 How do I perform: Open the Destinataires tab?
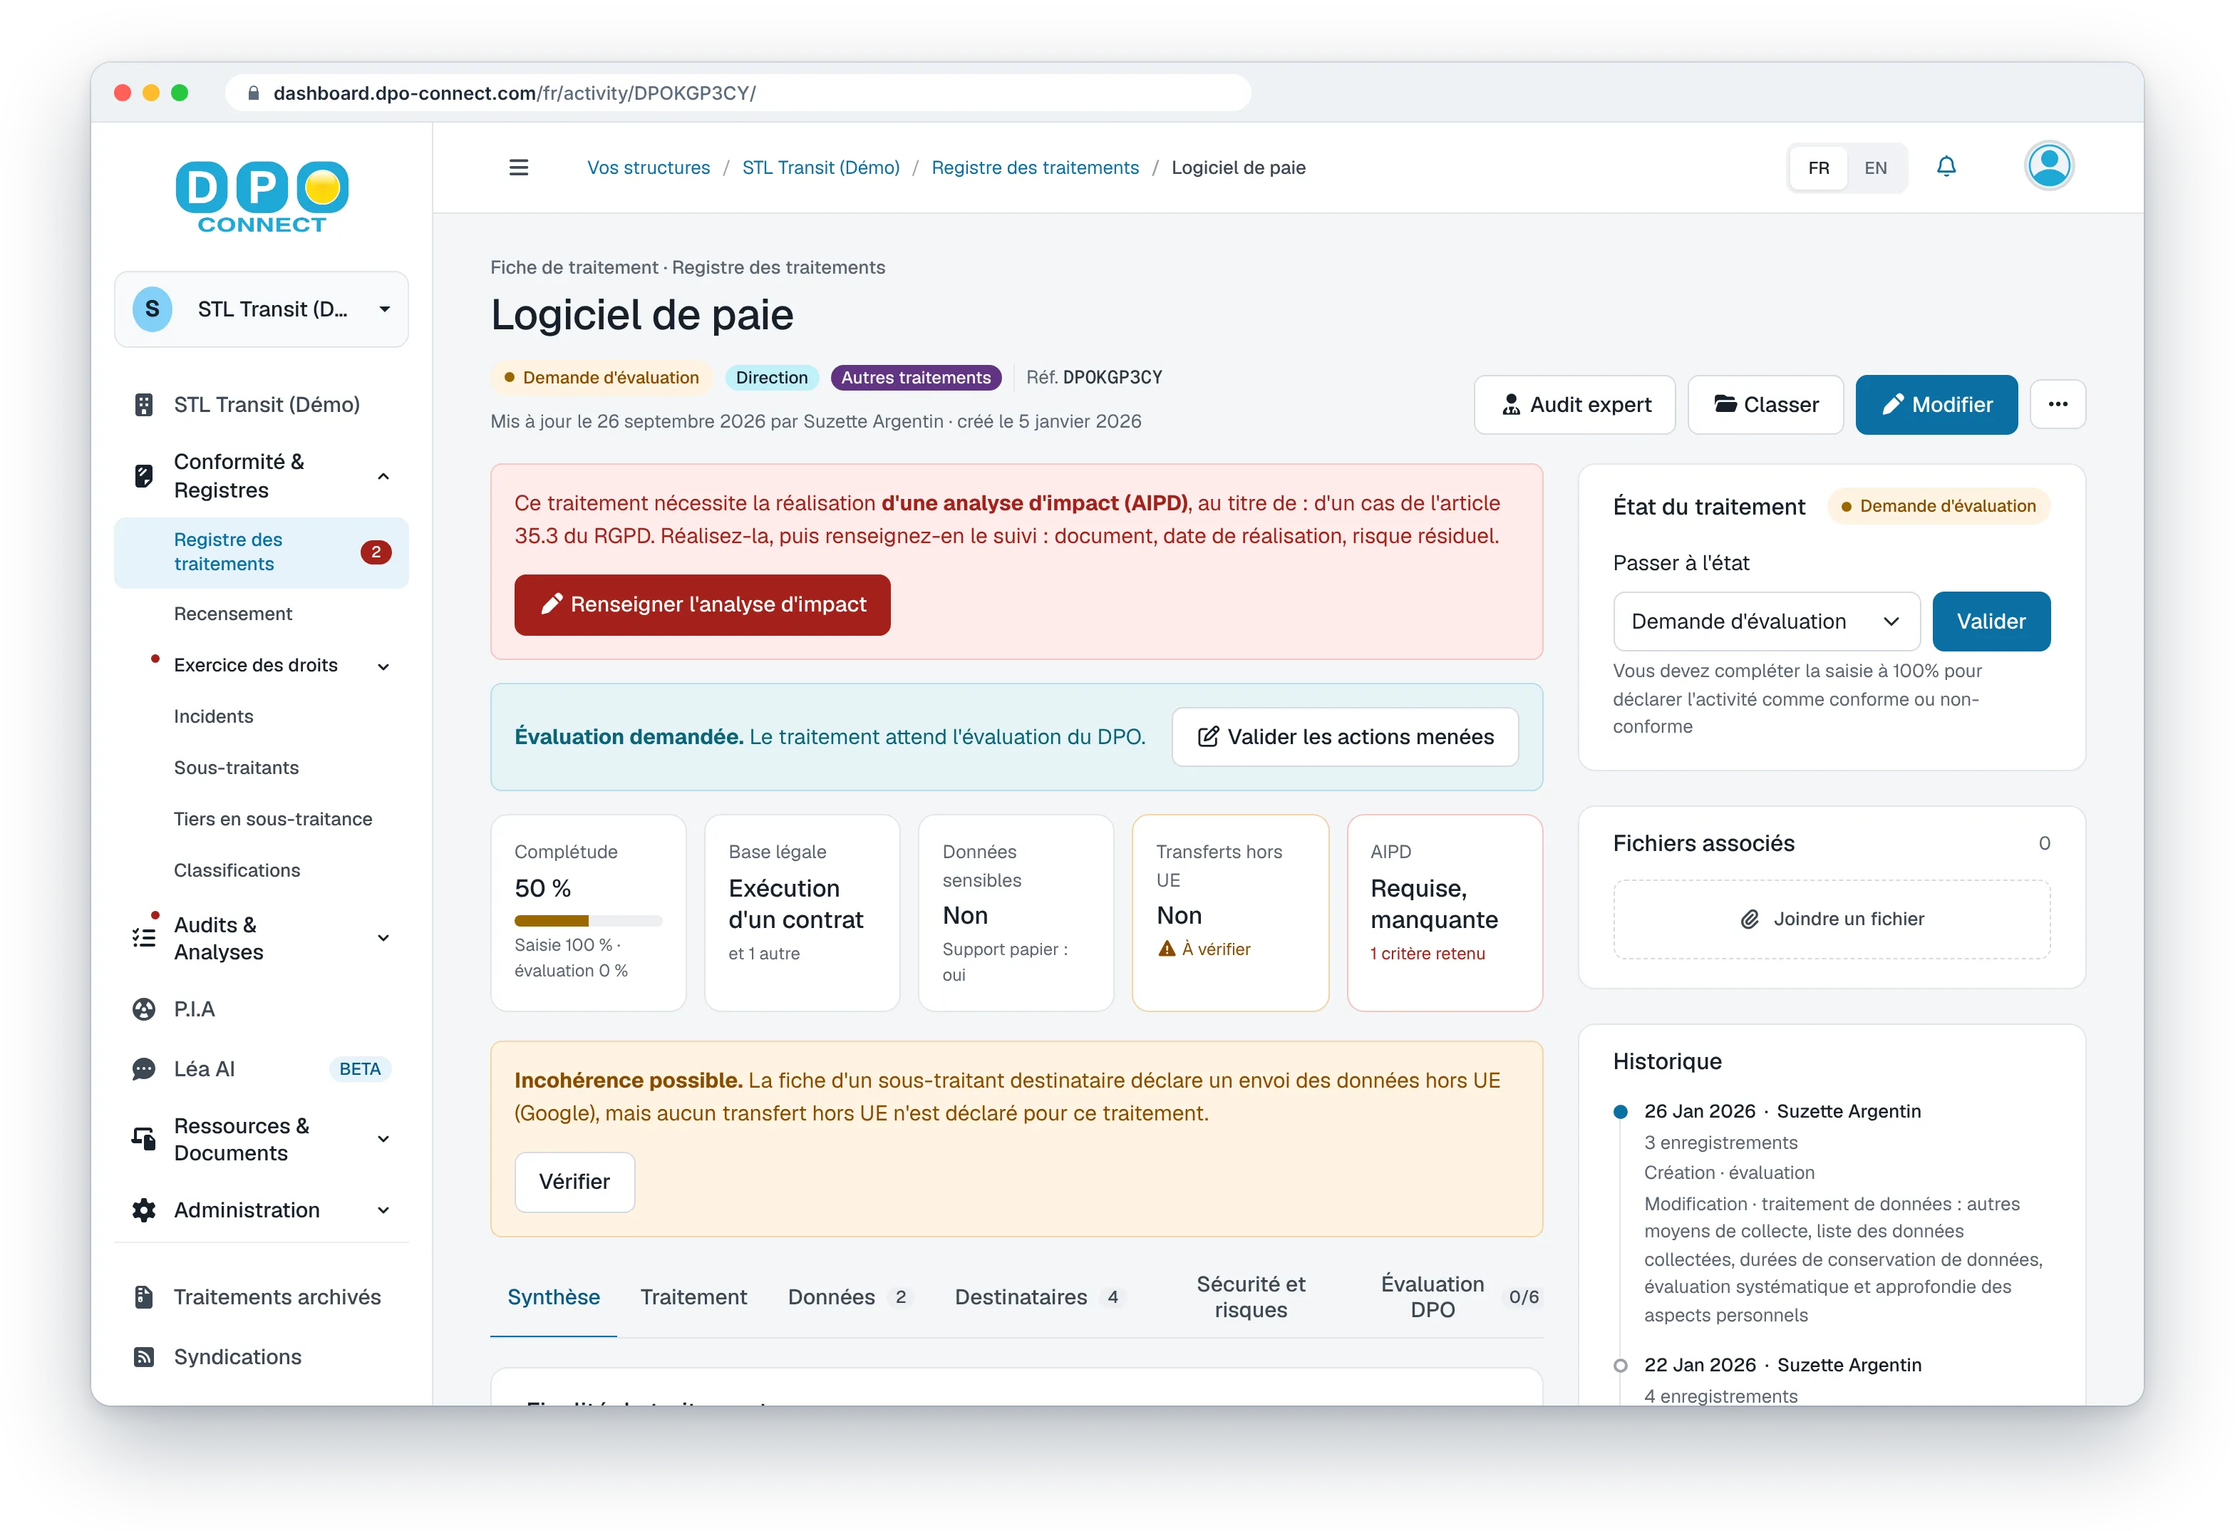1038,1297
